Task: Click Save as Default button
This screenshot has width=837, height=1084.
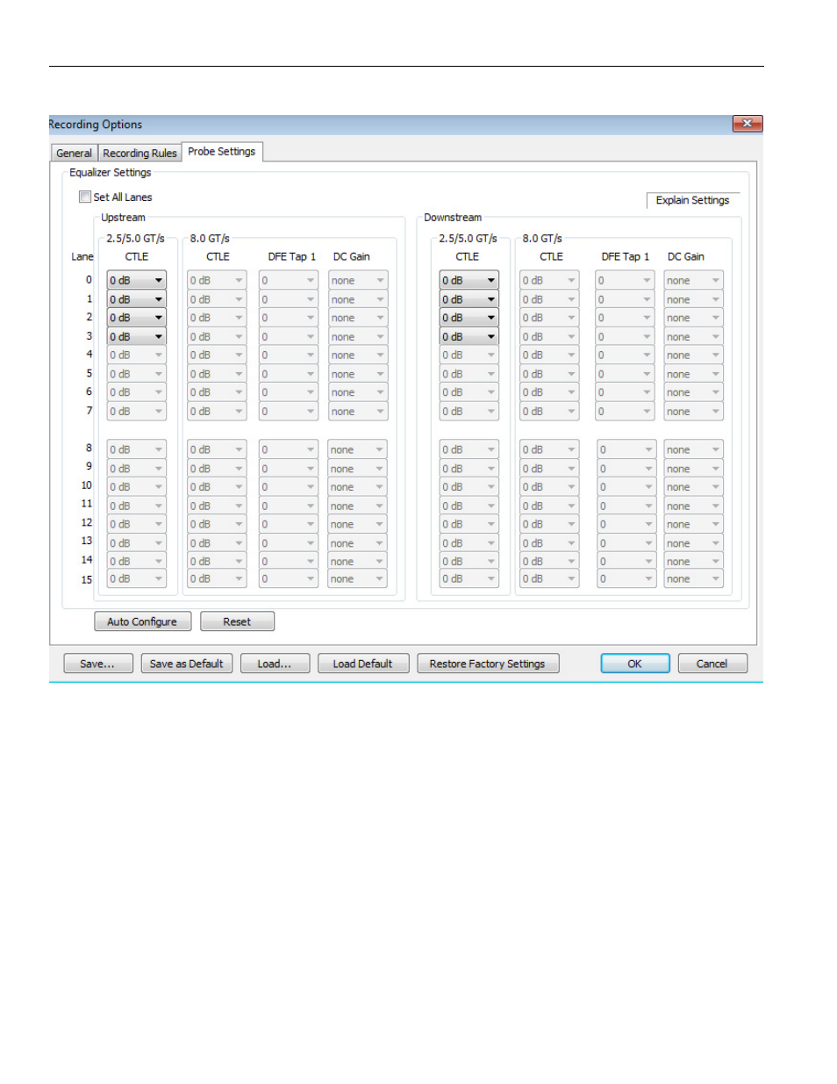Action: 186,664
